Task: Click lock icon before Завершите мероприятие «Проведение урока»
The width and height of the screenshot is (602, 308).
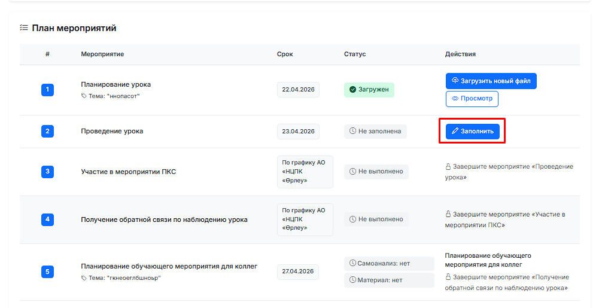Action: tap(448, 166)
